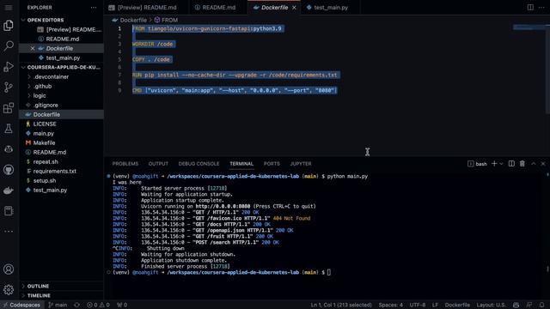Expand the .devcontainer folder

[61, 76]
